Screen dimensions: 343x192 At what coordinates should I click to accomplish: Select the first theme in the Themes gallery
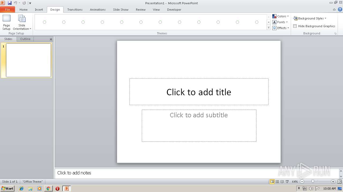pyautogui.click(x=44, y=22)
